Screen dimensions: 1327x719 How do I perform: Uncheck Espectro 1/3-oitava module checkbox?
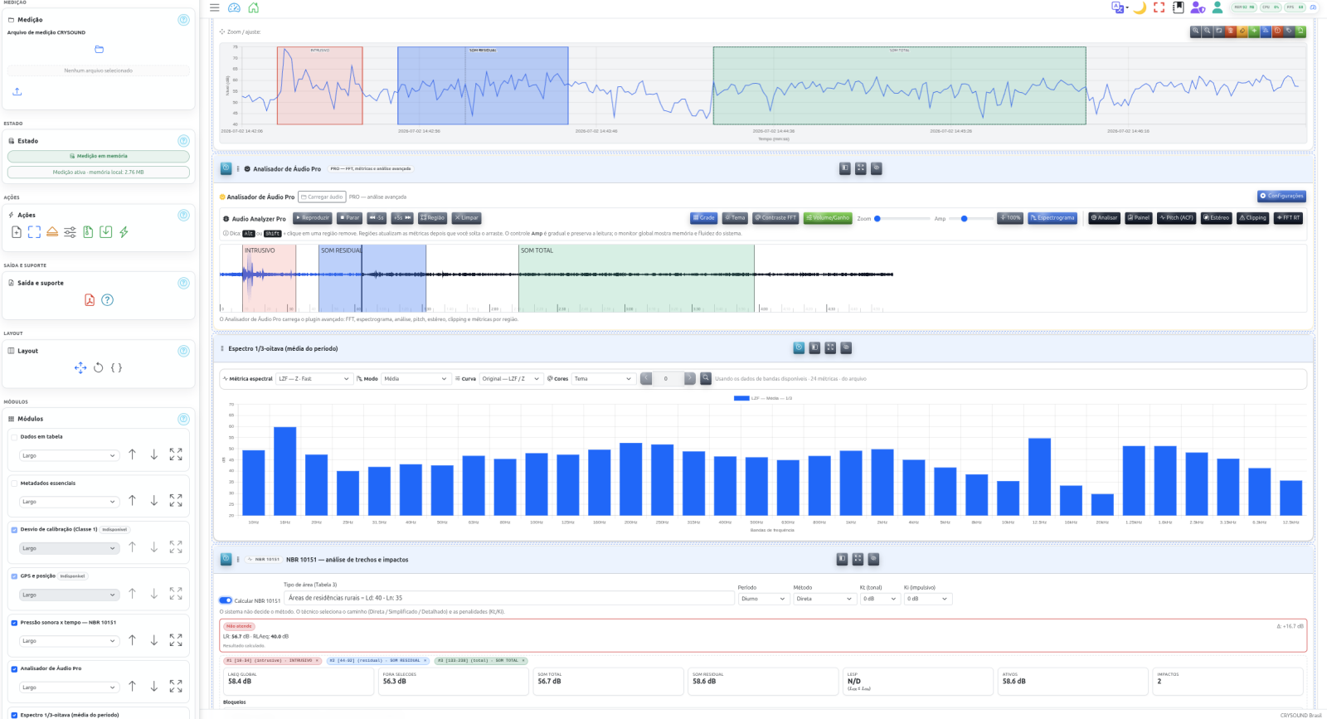click(x=14, y=715)
